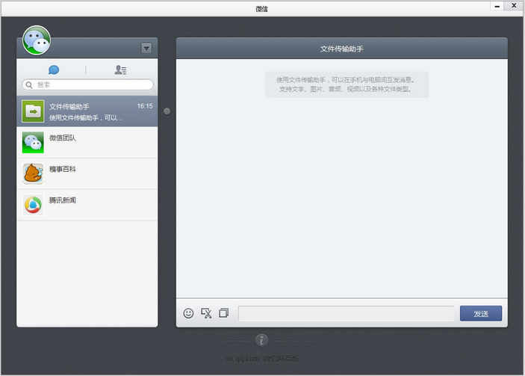Click the file transfer helper tip message
Image resolution: width=525 pixels, height=376 pixels.
point(347,84)
